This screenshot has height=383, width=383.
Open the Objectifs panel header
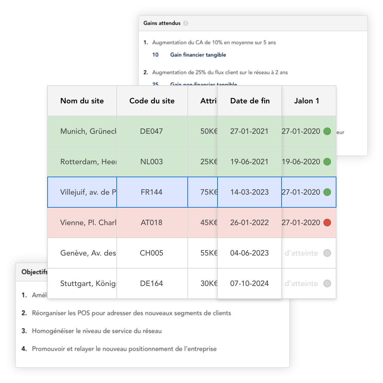(x=34, y=272)
